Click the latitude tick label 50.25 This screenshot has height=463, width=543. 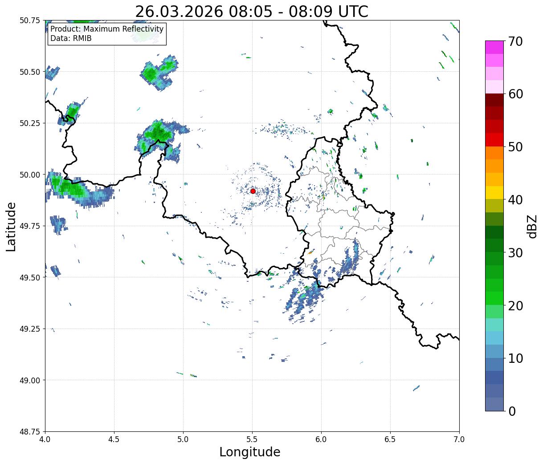30,123
